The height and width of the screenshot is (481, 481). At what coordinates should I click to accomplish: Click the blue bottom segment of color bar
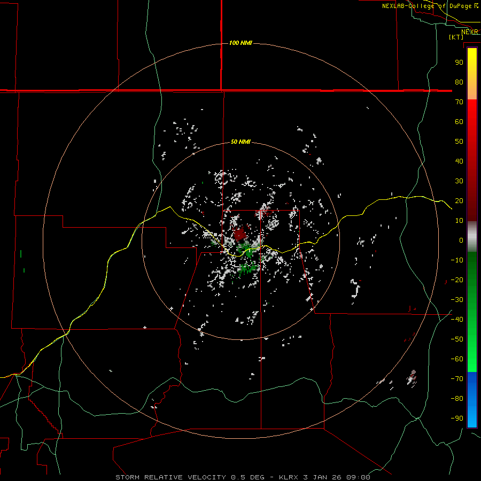click(x=472, y=400)
